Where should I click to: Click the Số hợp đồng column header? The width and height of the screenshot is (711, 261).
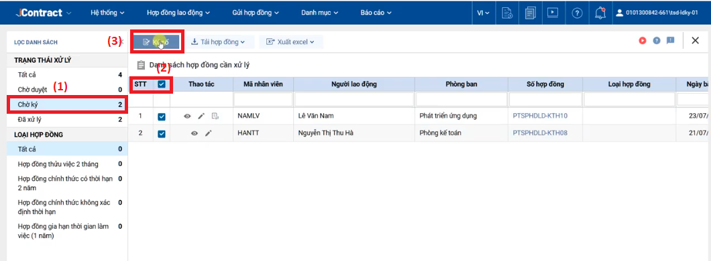(545, 84)
